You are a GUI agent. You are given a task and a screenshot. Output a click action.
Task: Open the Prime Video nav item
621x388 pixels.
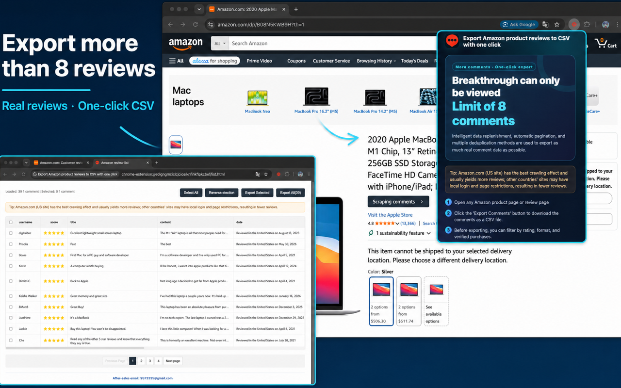[x=259, y=61]
